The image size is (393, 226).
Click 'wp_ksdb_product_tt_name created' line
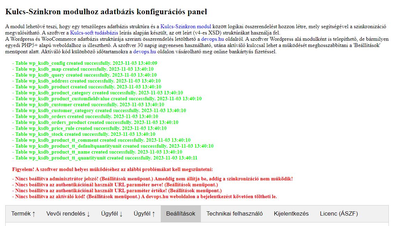pos(97,152)
